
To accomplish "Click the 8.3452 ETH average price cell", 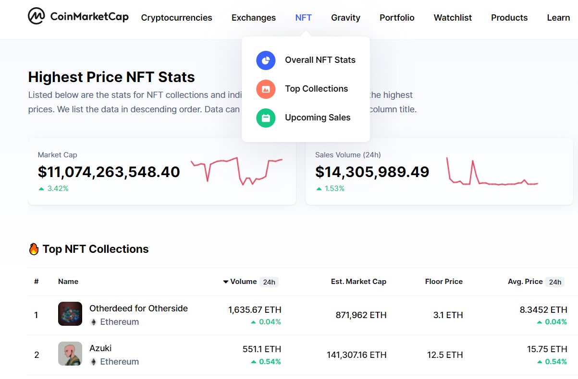I will (x=543, y=310).
